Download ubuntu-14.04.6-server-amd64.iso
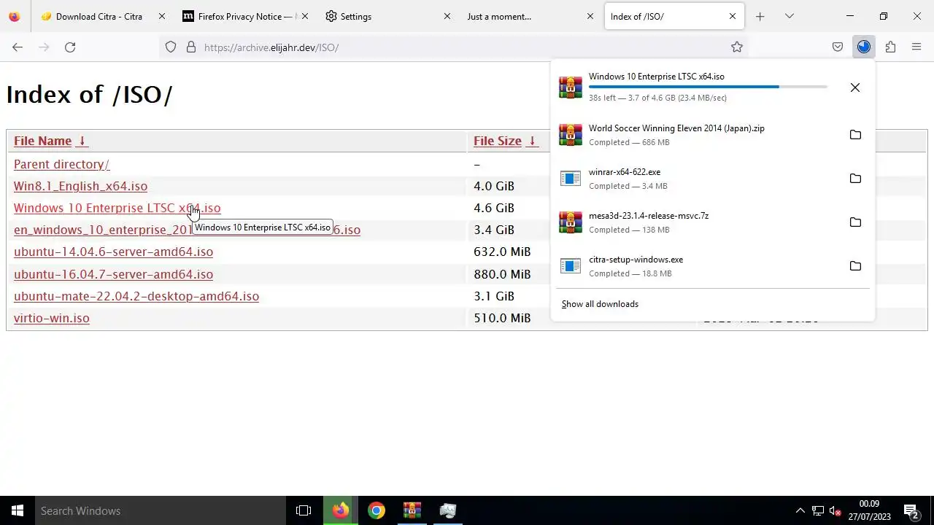 pos(113,252)
